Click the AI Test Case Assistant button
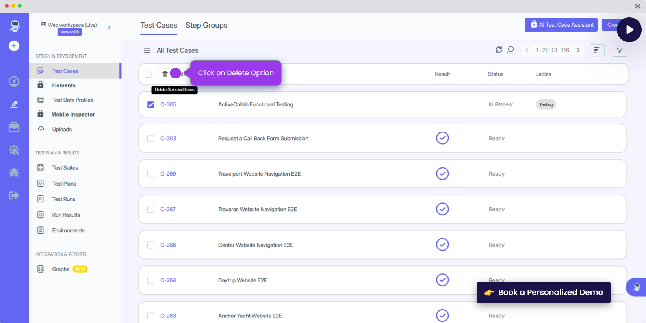The height and width of the screenshot is (323, 646). pyautogui.click(x=561, y=25)
